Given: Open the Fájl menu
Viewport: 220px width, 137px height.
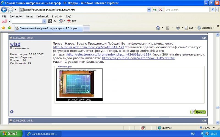Looking at the screenshot, I should [x=4, y=16].
